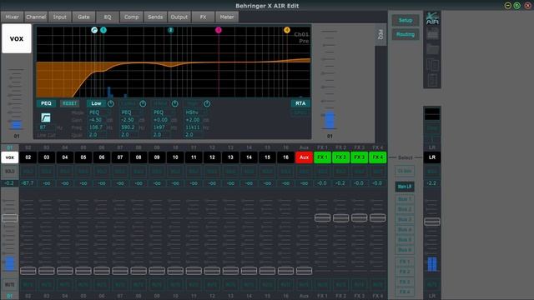Image resolution: width=534 pixels, height=300 pixels.
Task: Select the FX 4 channel button
Action: 377,157
